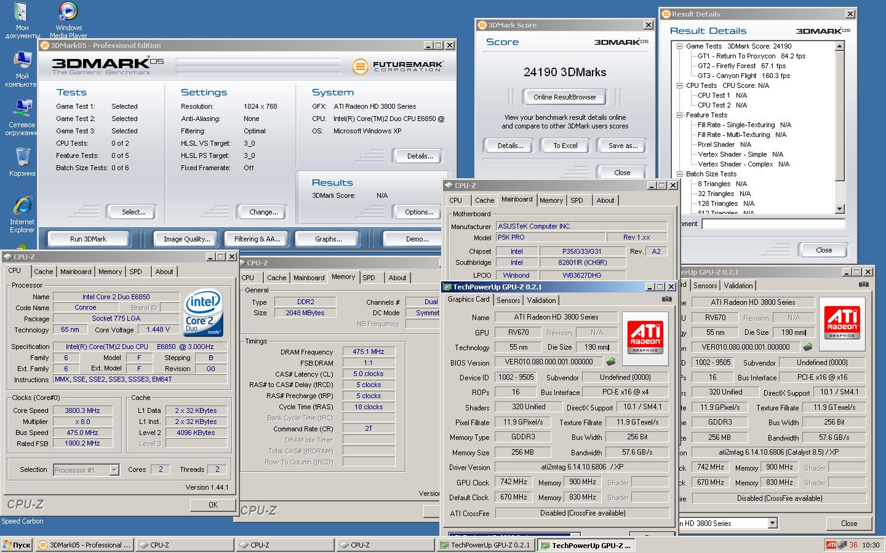The width and height of the screenshot is (886, 553).
Task: Click Save as button in 3DMark Score
Action: click(623, 146)
